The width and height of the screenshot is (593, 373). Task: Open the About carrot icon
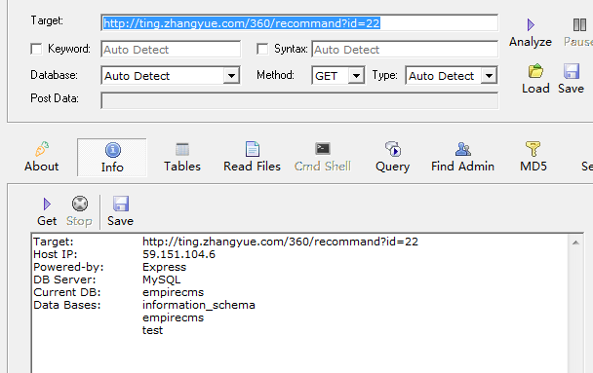(x=42, y=149)
